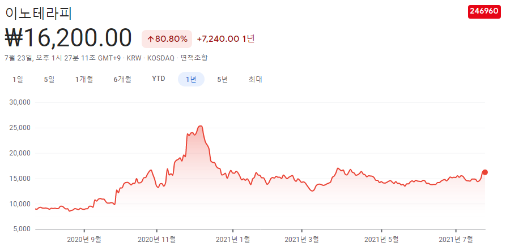The height and width of the screenshot is (251, 506).
Task: Click the red 246960 ticker badge
Action: 484,12
